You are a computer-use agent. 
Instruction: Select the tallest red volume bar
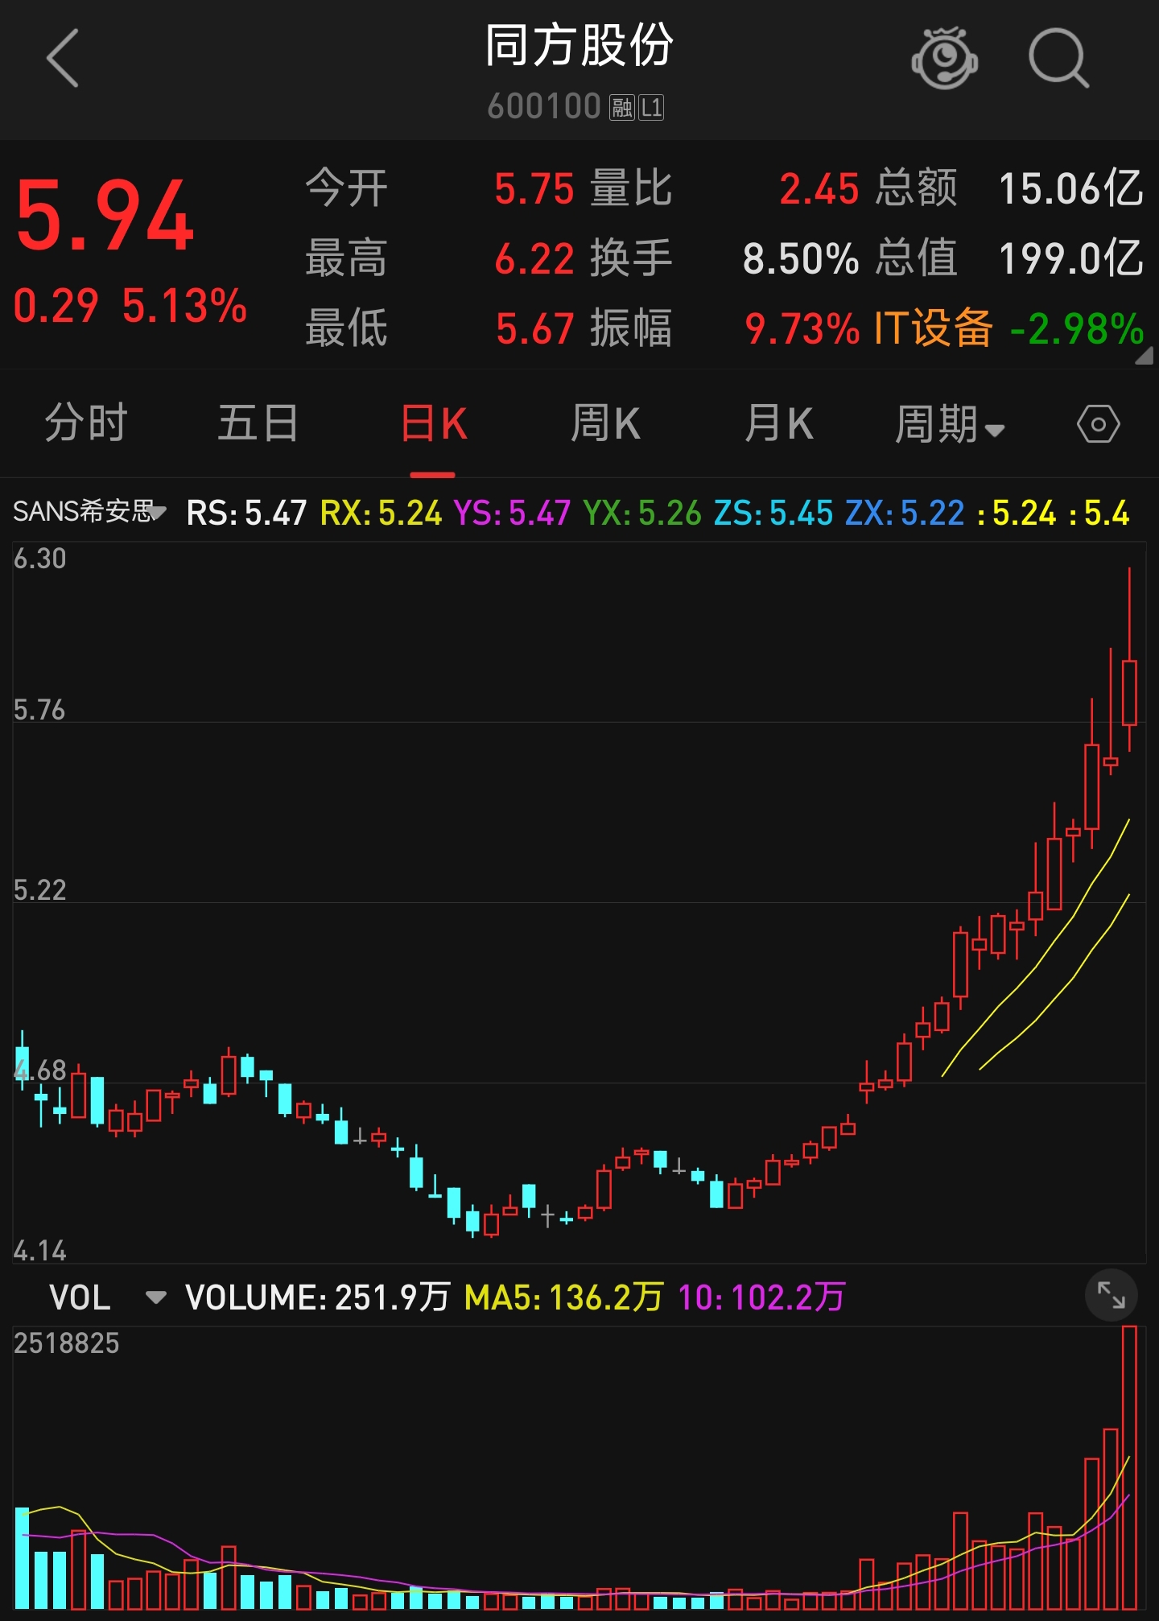pos(1129,1467)
